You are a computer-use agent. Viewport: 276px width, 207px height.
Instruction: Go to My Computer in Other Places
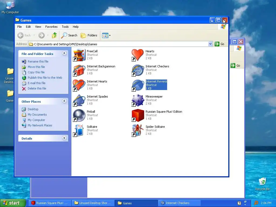click(x=36, y=120)
